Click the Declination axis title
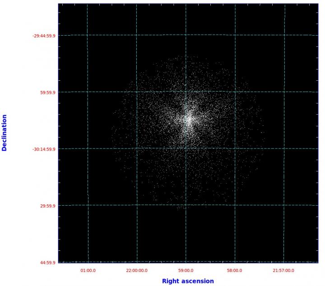This screenshot has height=286, width=325. pyautogui.click(x=5, y=133)
